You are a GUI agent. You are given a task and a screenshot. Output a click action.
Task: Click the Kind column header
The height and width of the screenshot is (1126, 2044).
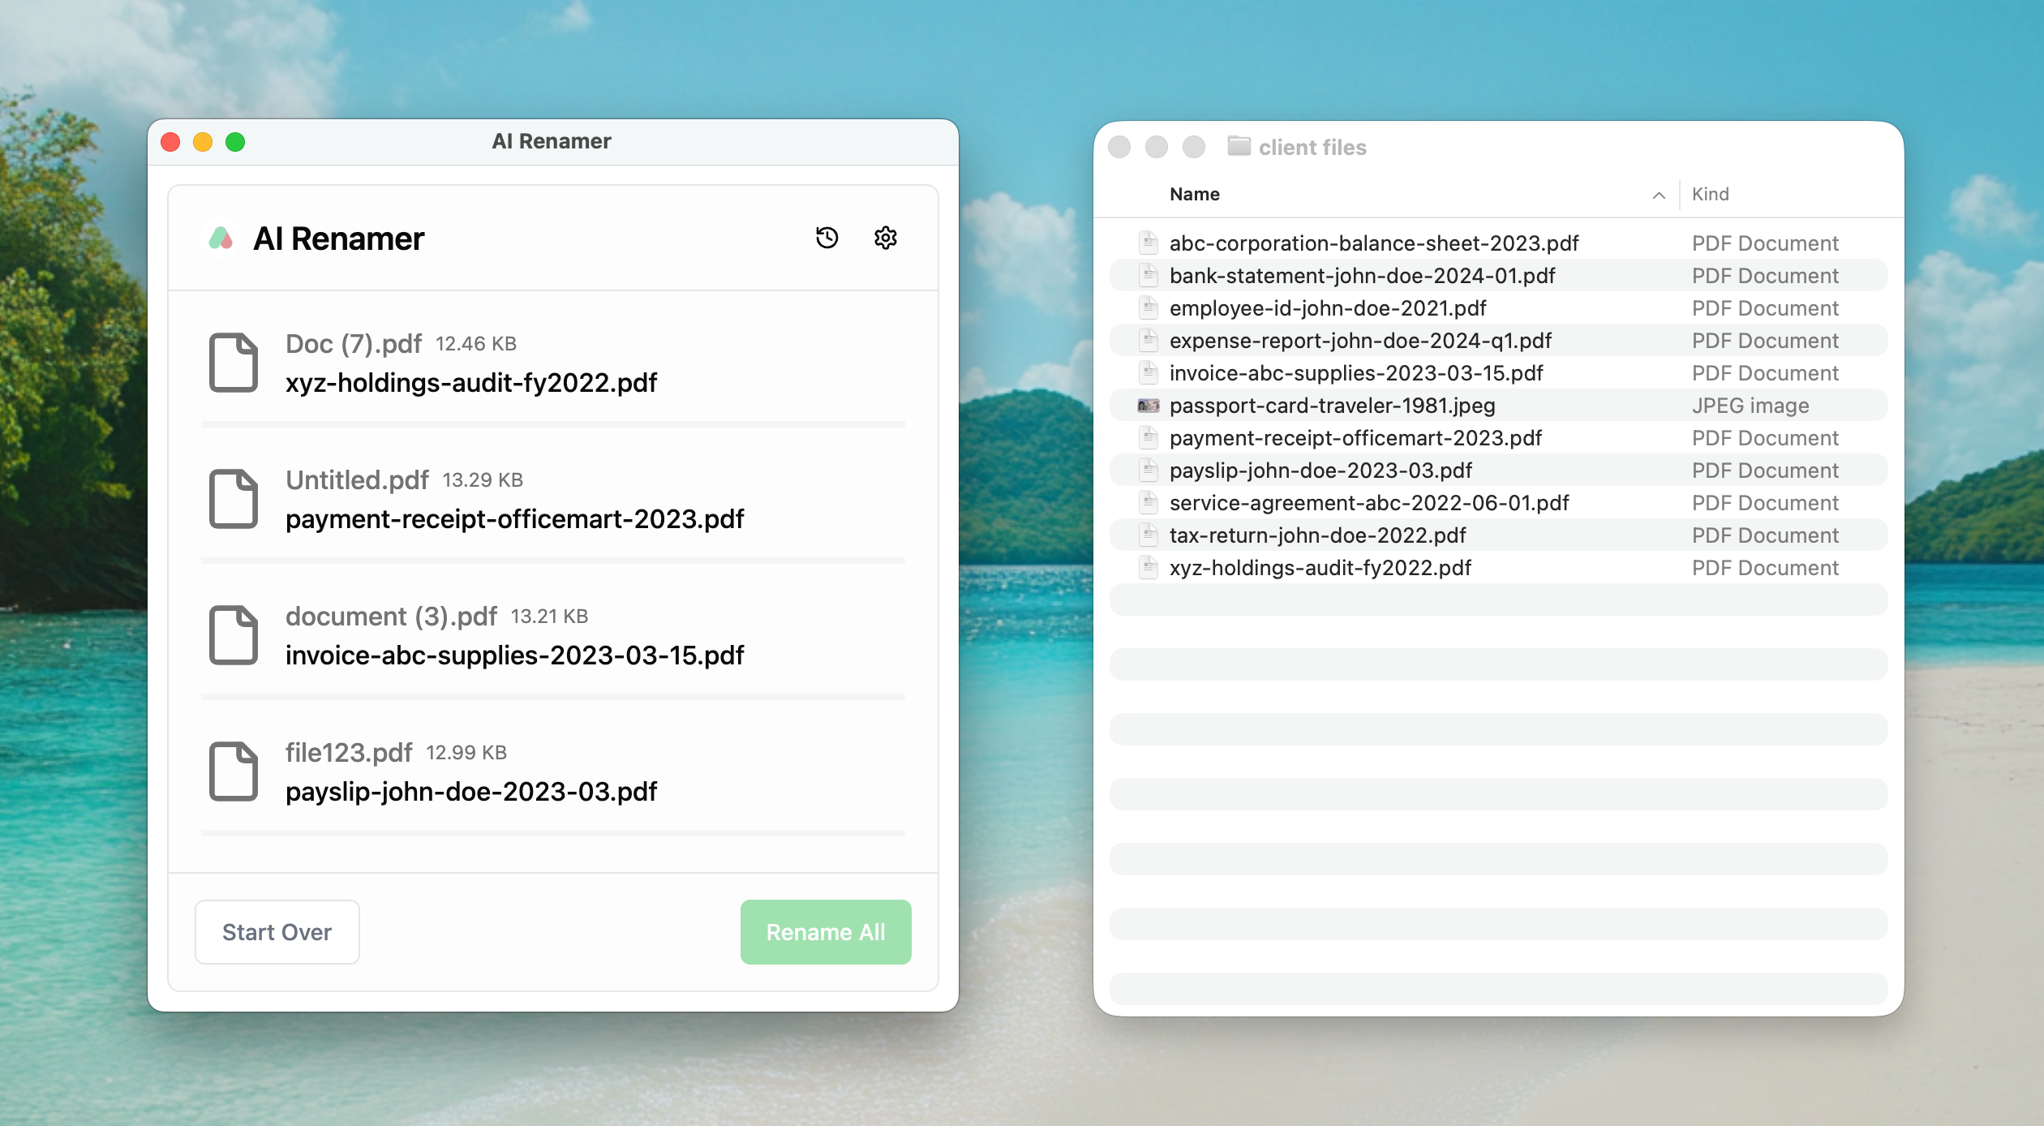pyautogui.click(x=1710, y=194)
